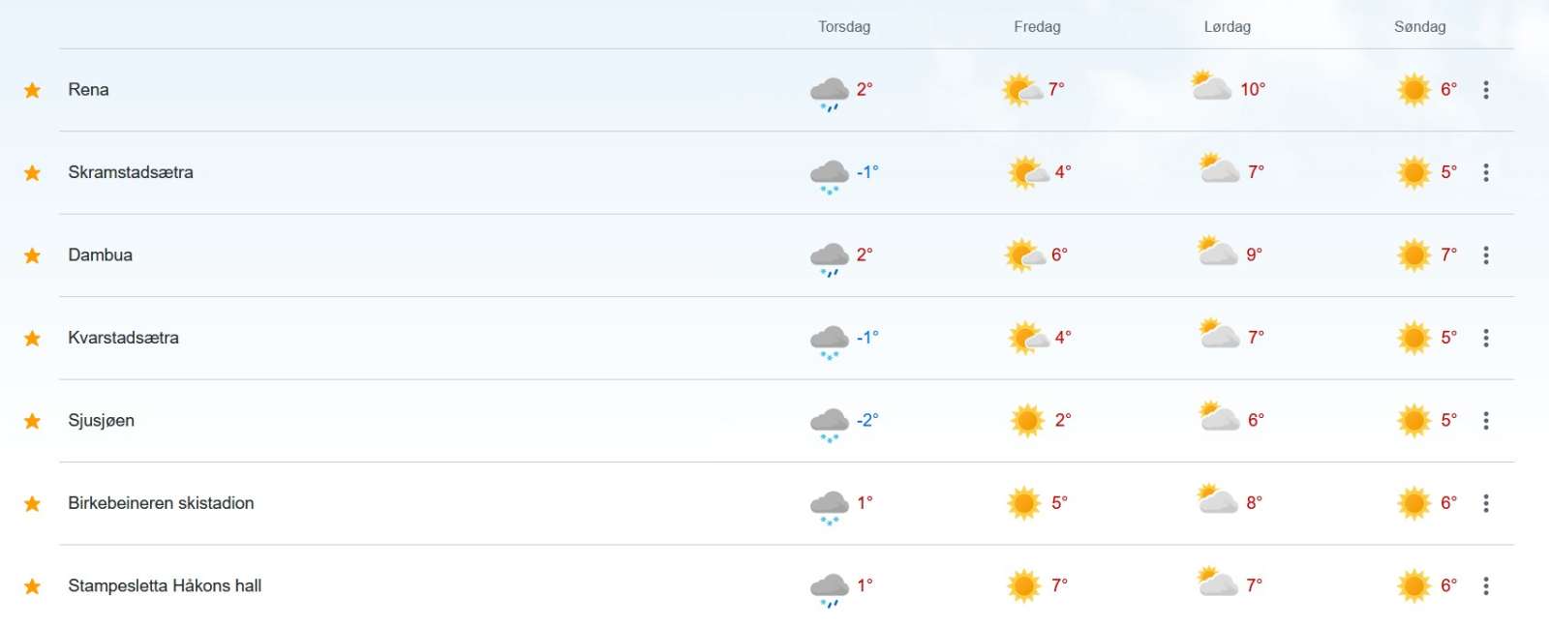This screenshot has width=1549, height=627.
Task: Click Skramstadsætra's Thursday snow cloud icon
Action: click(x=830, y=176)
